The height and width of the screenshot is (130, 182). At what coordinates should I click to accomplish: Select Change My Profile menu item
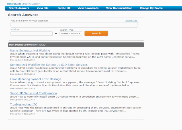pyautogui.click(x=151, y=8)
